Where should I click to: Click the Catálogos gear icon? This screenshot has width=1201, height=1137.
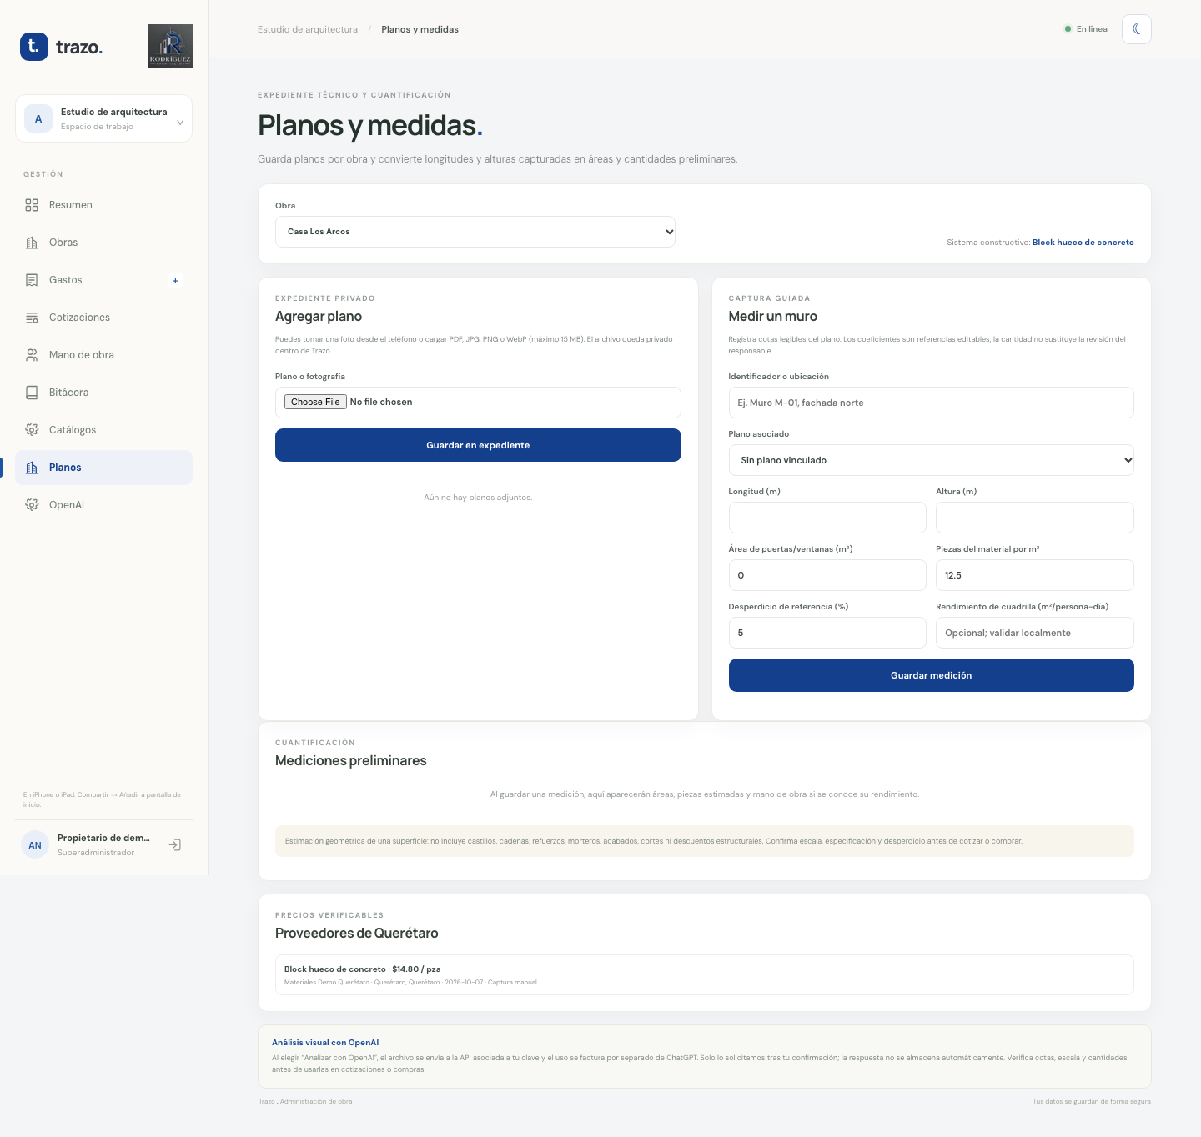32,430
